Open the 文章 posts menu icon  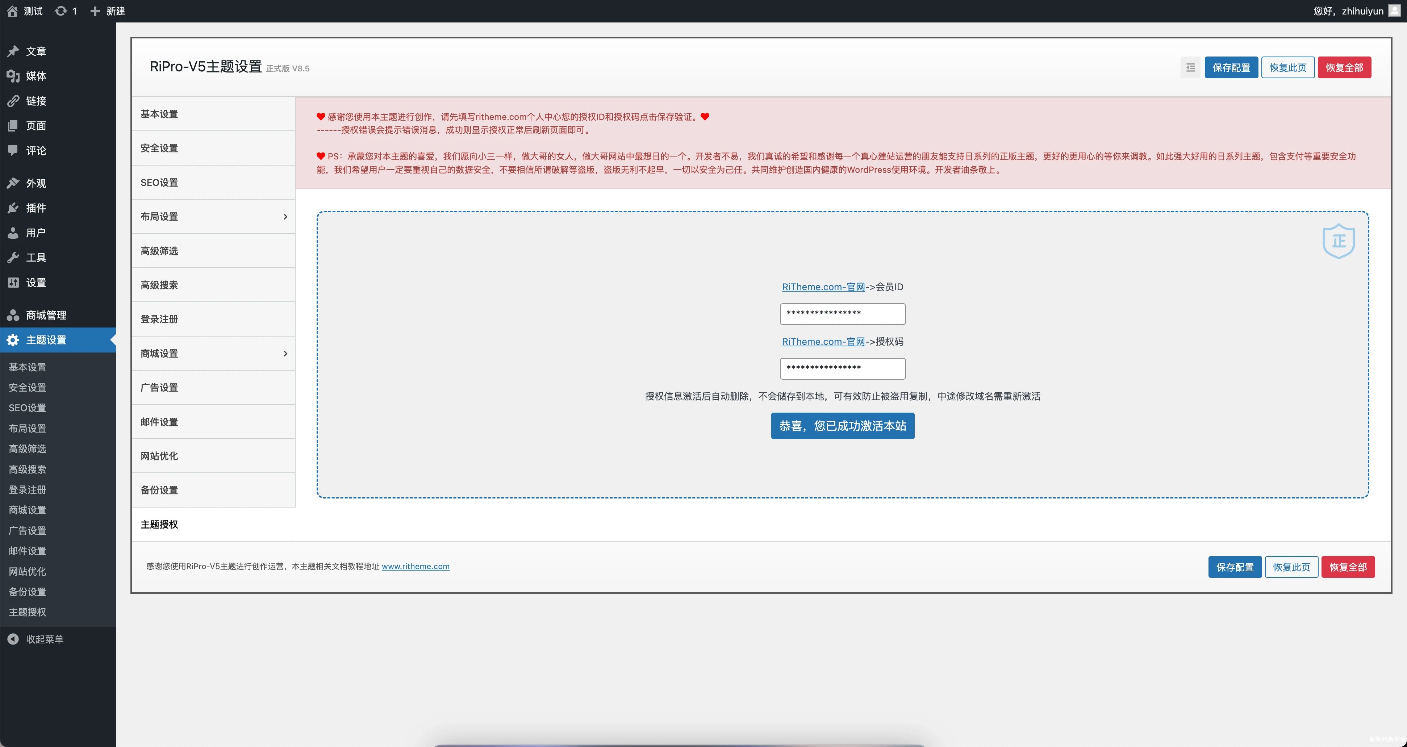click(x=13, y=51)
